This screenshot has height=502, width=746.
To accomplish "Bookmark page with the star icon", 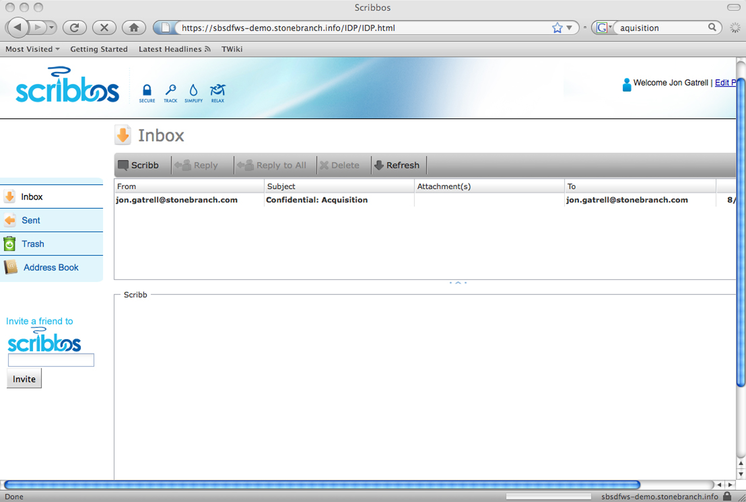I will click(x=557, y=28).
